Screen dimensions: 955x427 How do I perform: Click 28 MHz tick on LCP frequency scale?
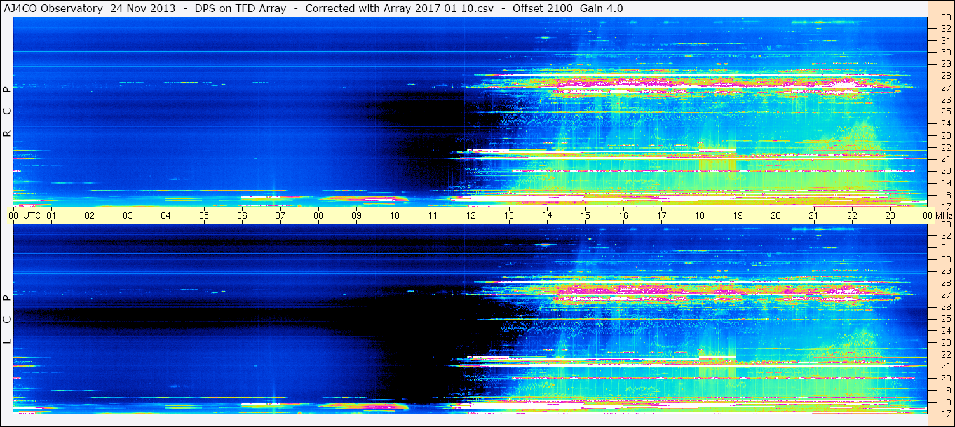tap(945, 283)
